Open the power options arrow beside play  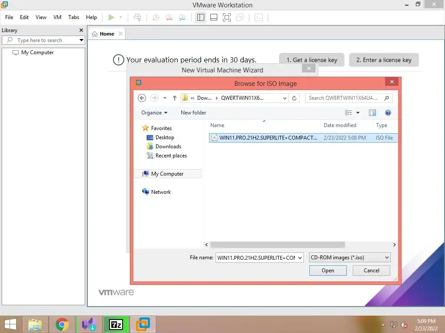click(x=121, y=17)
